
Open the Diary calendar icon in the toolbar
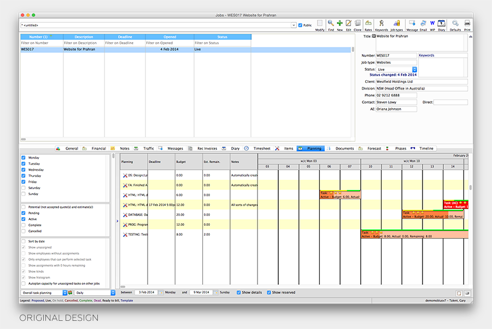[x=442, y=23]
